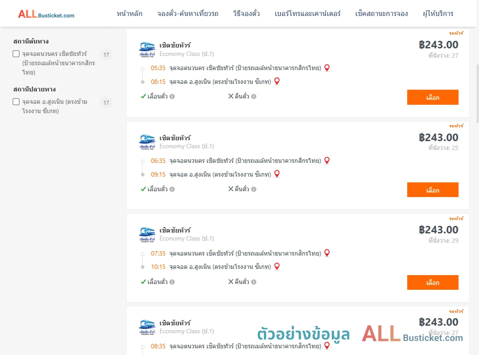Click คืนตั๋ว info icon in 06:35 trip
Image resolution: width=479 pixels, height=355 pixels.
pyautogui.click(x=254, y=189)
